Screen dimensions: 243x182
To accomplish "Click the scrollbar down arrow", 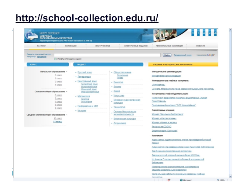I will [231, 176].
